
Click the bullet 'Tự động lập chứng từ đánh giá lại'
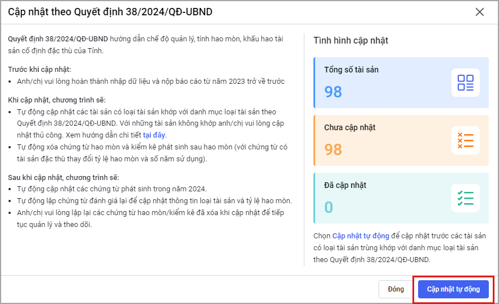pos(154,200)
